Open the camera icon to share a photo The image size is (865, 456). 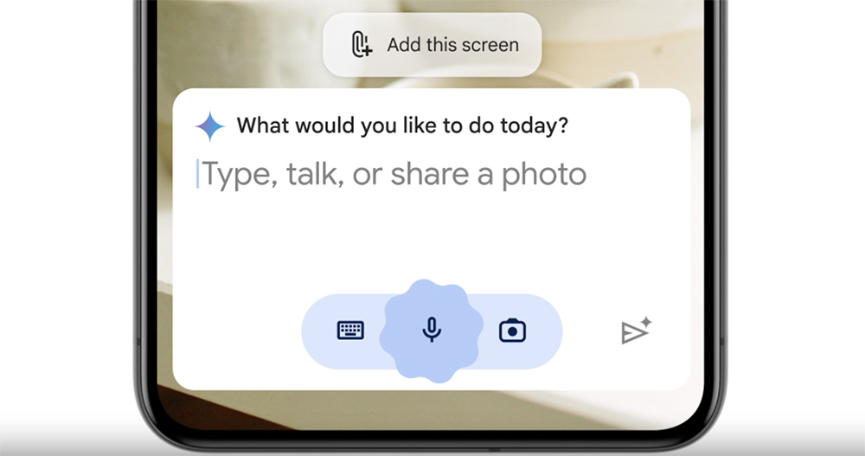point(512,331)
